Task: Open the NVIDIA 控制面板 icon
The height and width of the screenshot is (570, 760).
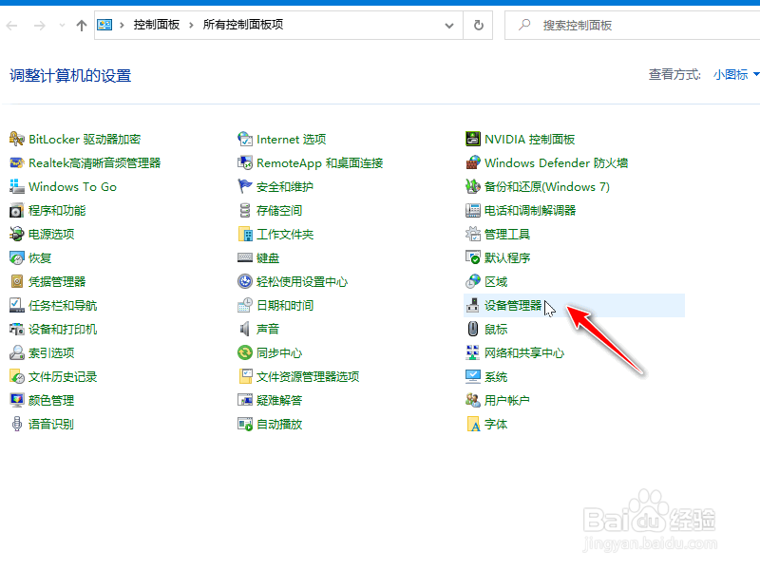Action: point(472,139)
